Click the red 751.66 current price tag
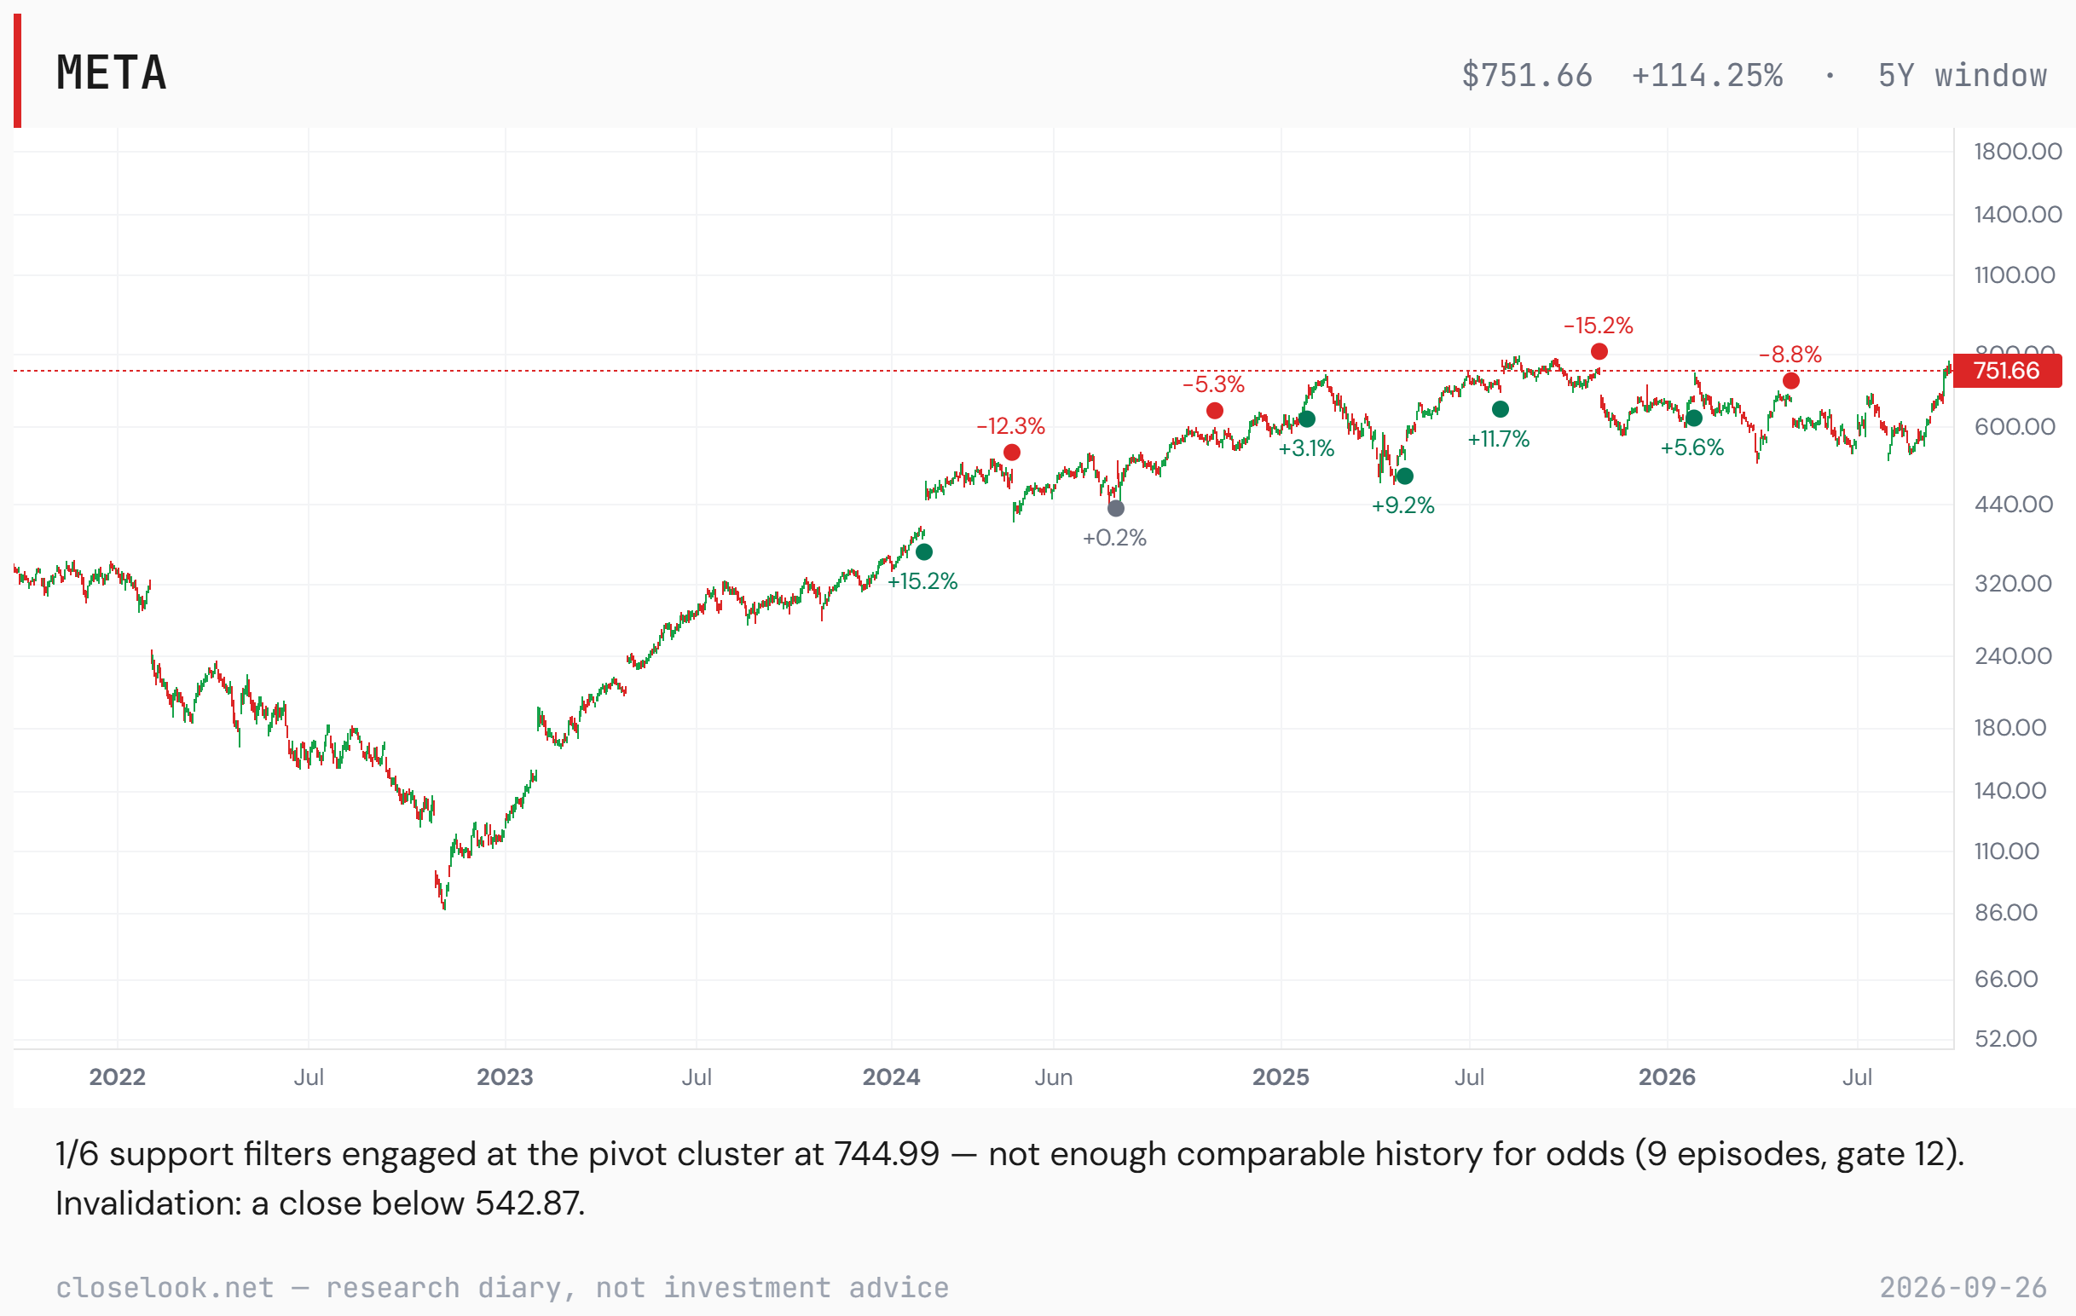The width and height of the screenshot is (2076, 1316). tap(2007, 371)
